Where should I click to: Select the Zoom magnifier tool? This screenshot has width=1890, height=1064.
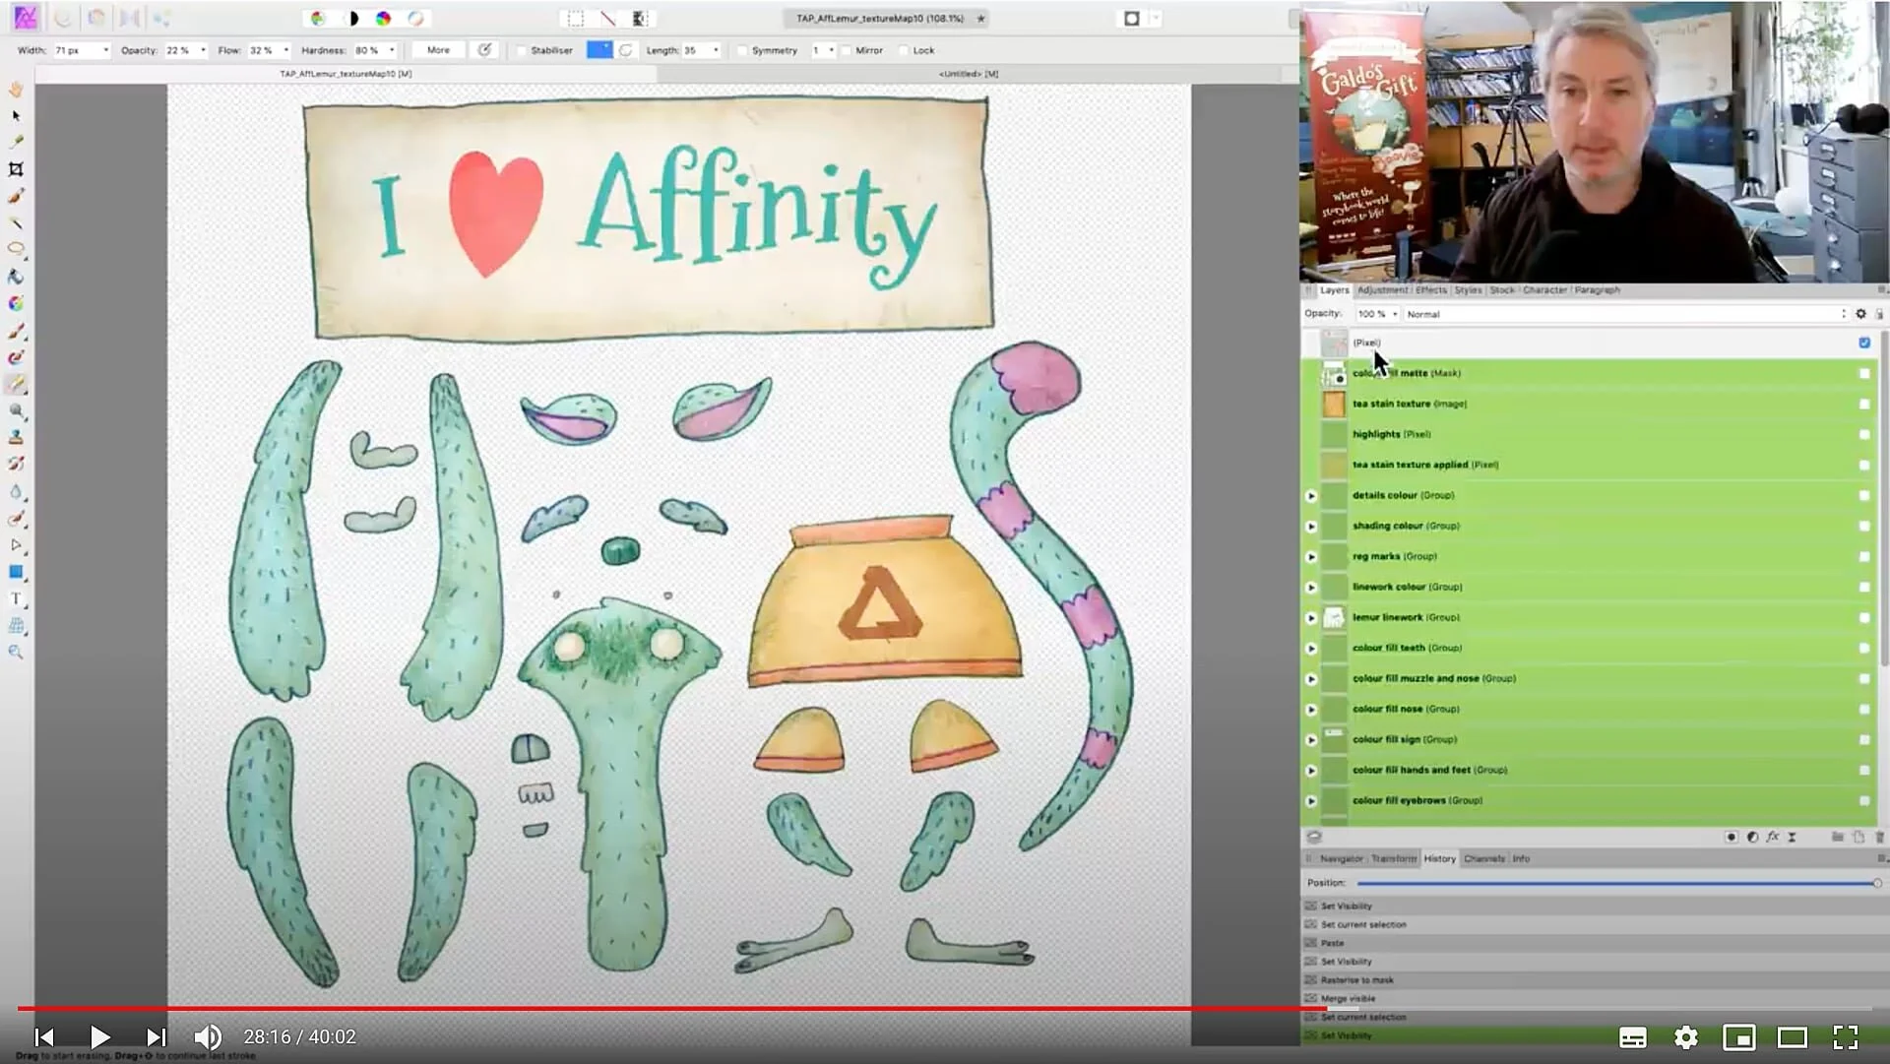click(x=16, y=652)
